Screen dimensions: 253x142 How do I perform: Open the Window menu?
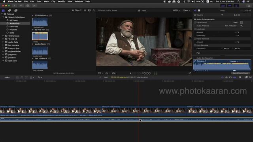pos(79,2)
